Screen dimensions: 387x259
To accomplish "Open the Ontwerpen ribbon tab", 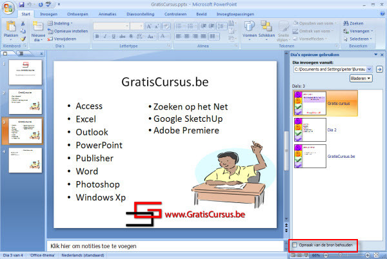I will pyautogui.click(x=77, y=14).
